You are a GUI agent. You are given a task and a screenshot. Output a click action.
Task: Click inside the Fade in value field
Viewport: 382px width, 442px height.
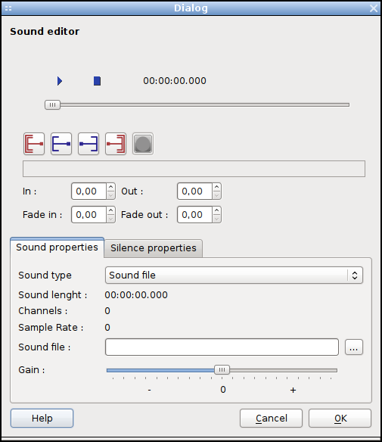89,214
